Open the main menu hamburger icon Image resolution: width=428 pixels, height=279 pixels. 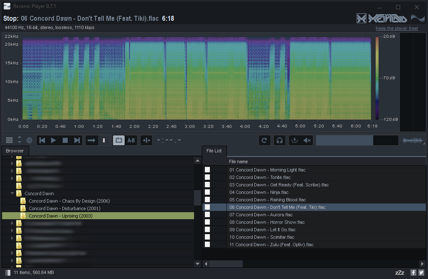point(9,140)
